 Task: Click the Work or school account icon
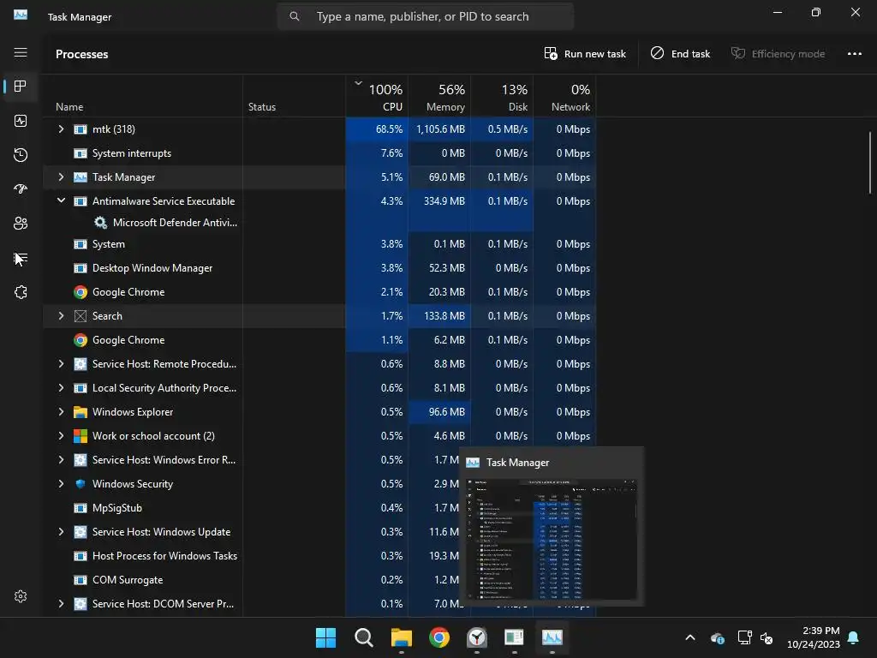81,436
